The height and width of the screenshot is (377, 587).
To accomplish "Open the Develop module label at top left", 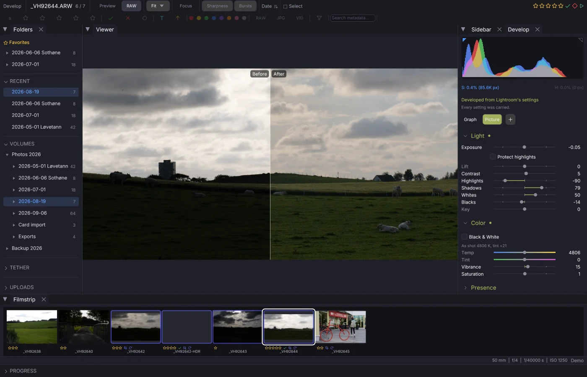I will [12, 6].
